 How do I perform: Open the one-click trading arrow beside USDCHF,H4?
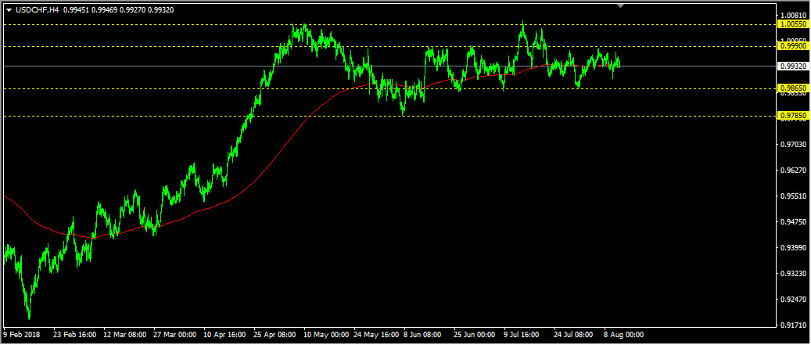click(x=9, y=10)
